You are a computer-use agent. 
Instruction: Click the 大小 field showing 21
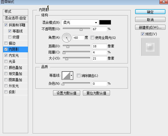pyautogui.click(x=100, y=58)
